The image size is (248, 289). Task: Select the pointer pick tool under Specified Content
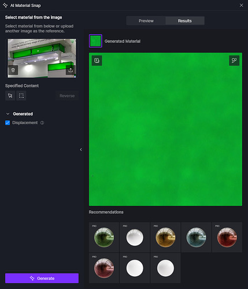(10, 96)
